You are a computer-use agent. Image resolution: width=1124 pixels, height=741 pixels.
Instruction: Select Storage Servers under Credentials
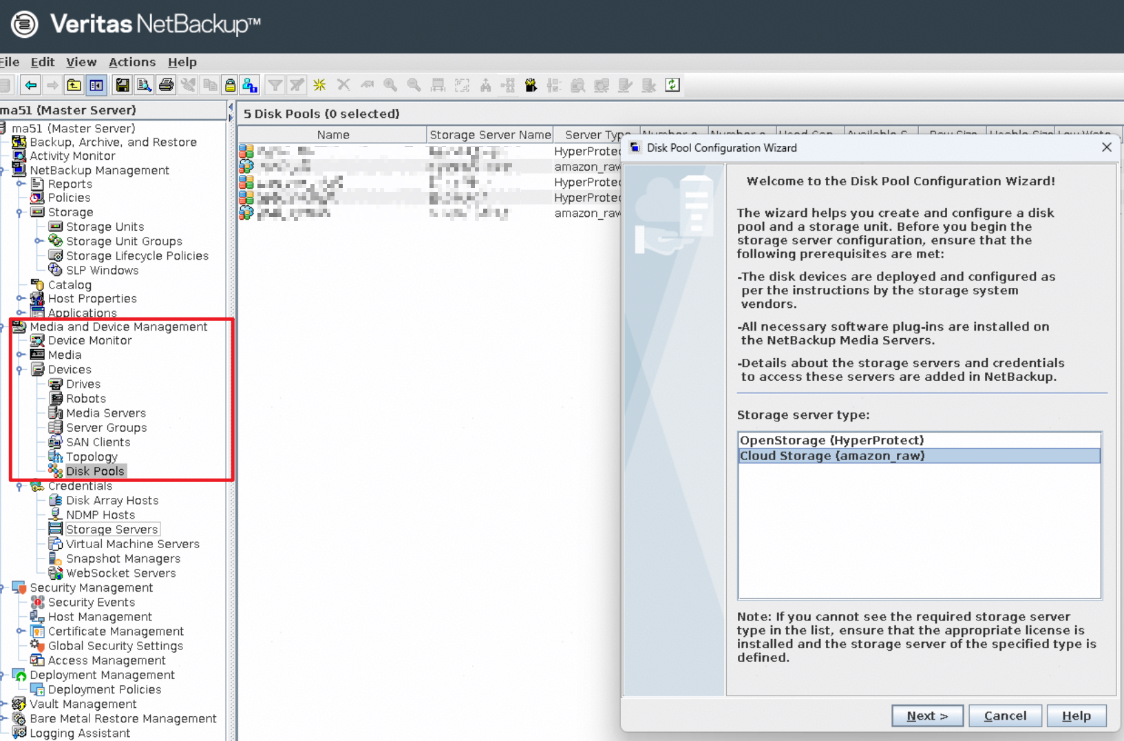tap(112, 530)
